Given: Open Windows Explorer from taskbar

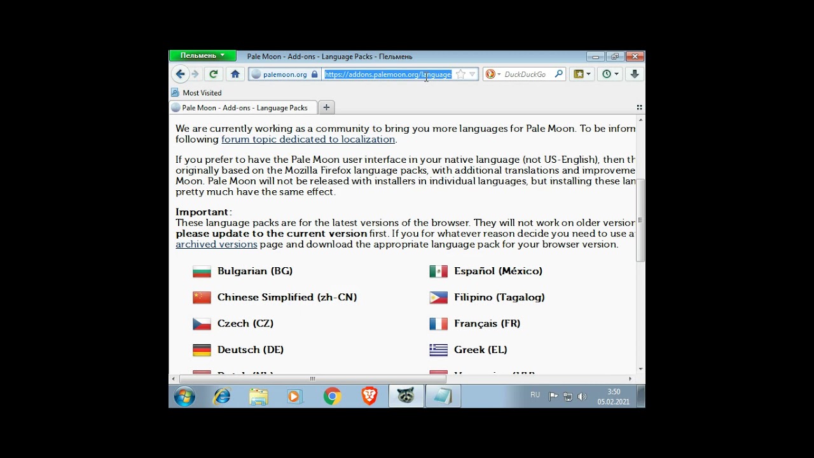Looking at the screenshot, I should click(x=258, y=396).
